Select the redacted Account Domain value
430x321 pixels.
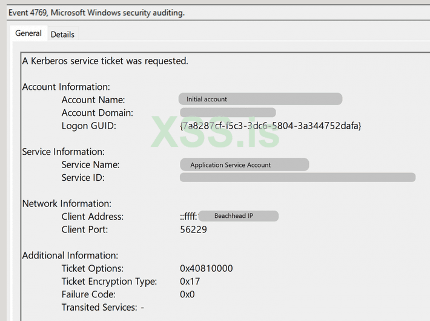tap(228, 112)
